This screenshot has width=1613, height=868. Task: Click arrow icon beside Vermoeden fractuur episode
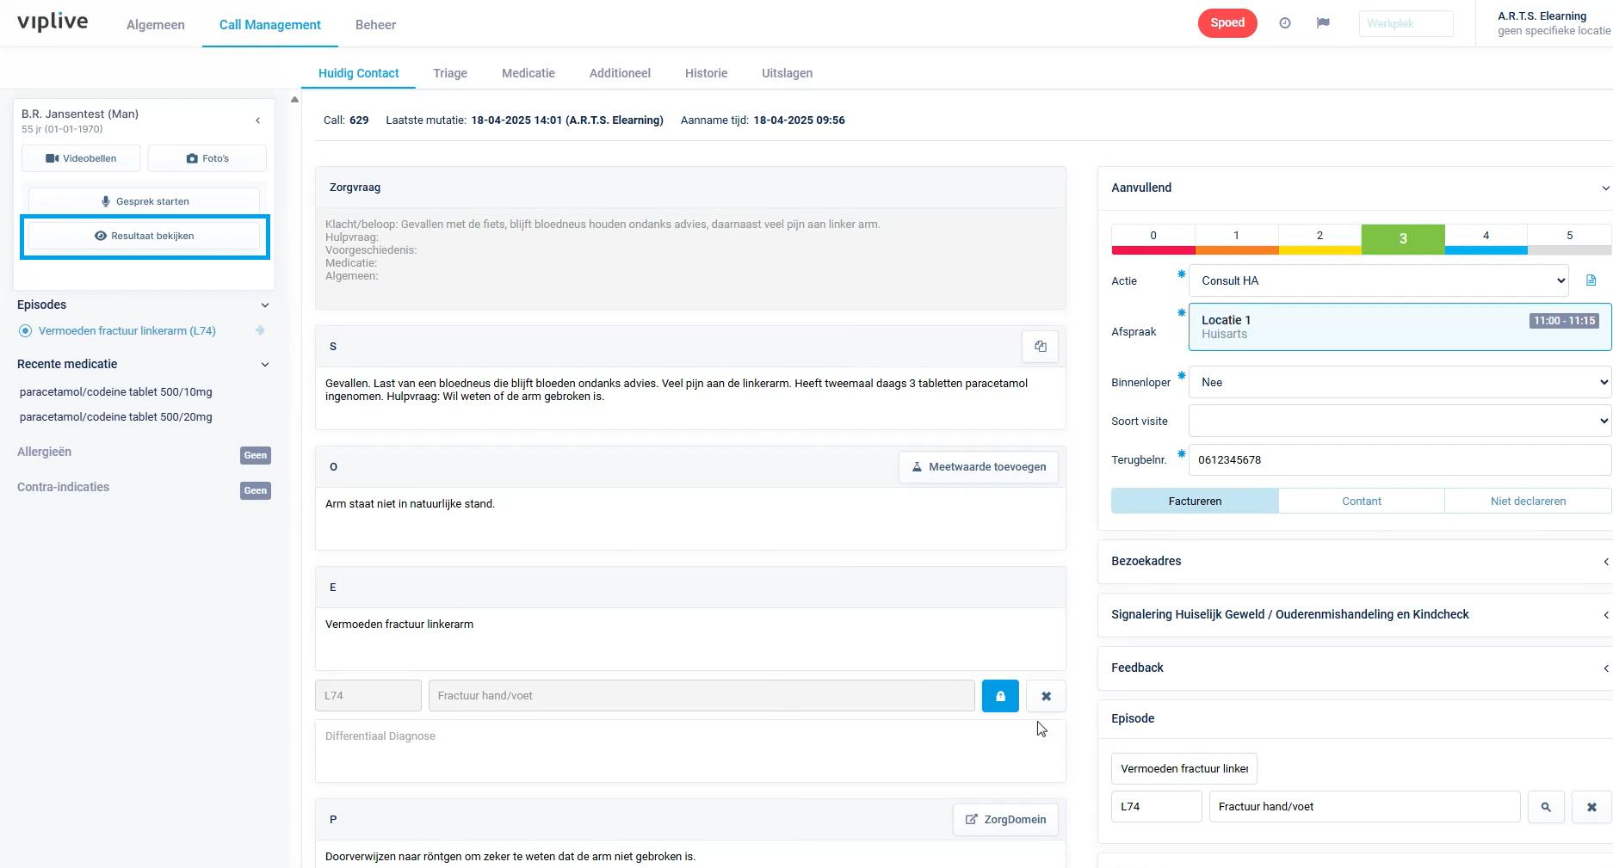click(x=260, y=331)
